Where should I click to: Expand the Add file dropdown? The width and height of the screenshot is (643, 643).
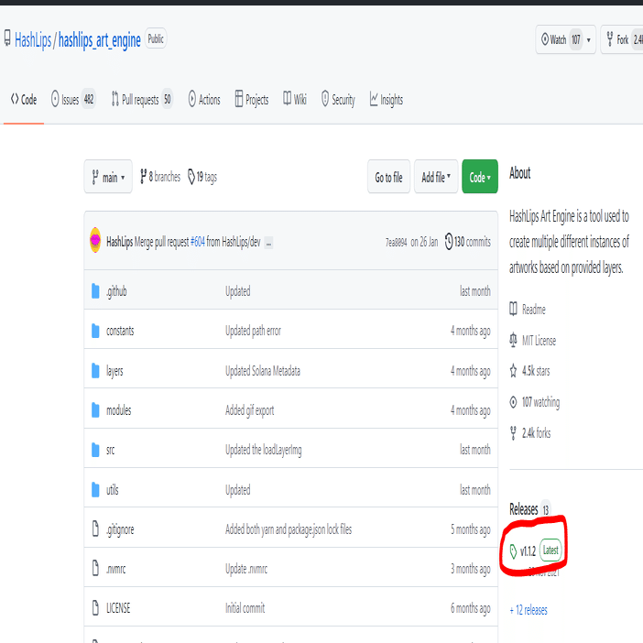point(436,177)
